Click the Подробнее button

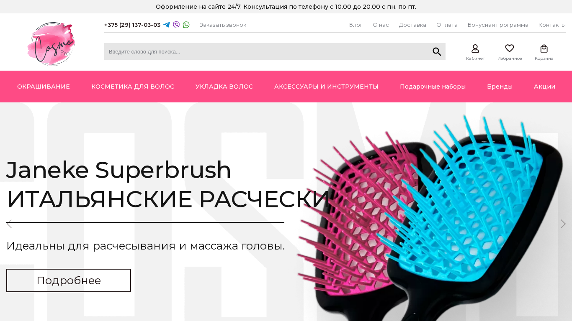click(69, 280)
